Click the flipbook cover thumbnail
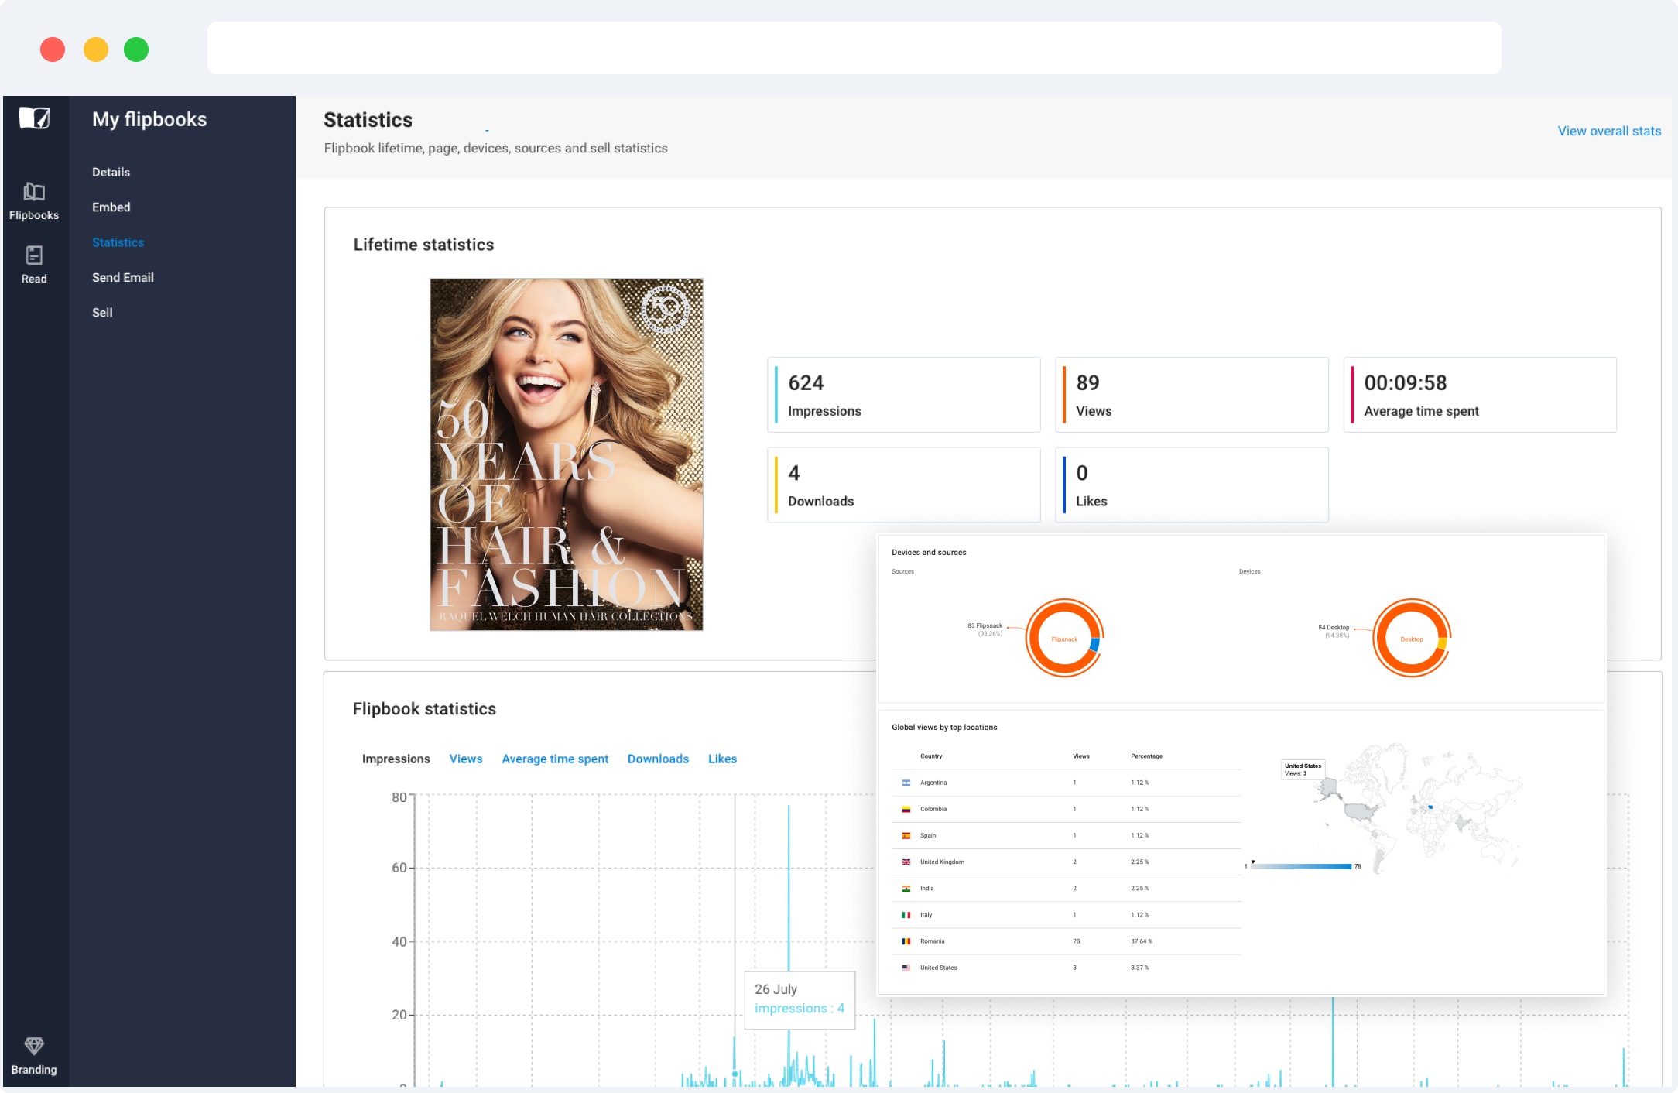This screenshot has height=1093, width=1678. (566, 454)
